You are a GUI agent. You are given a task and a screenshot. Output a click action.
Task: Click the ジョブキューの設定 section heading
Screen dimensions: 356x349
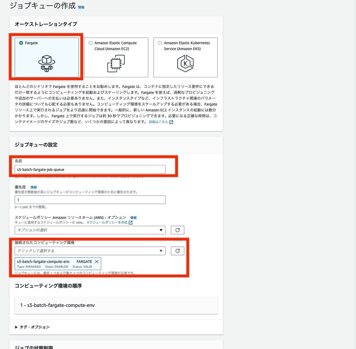[x=36, y=145]
